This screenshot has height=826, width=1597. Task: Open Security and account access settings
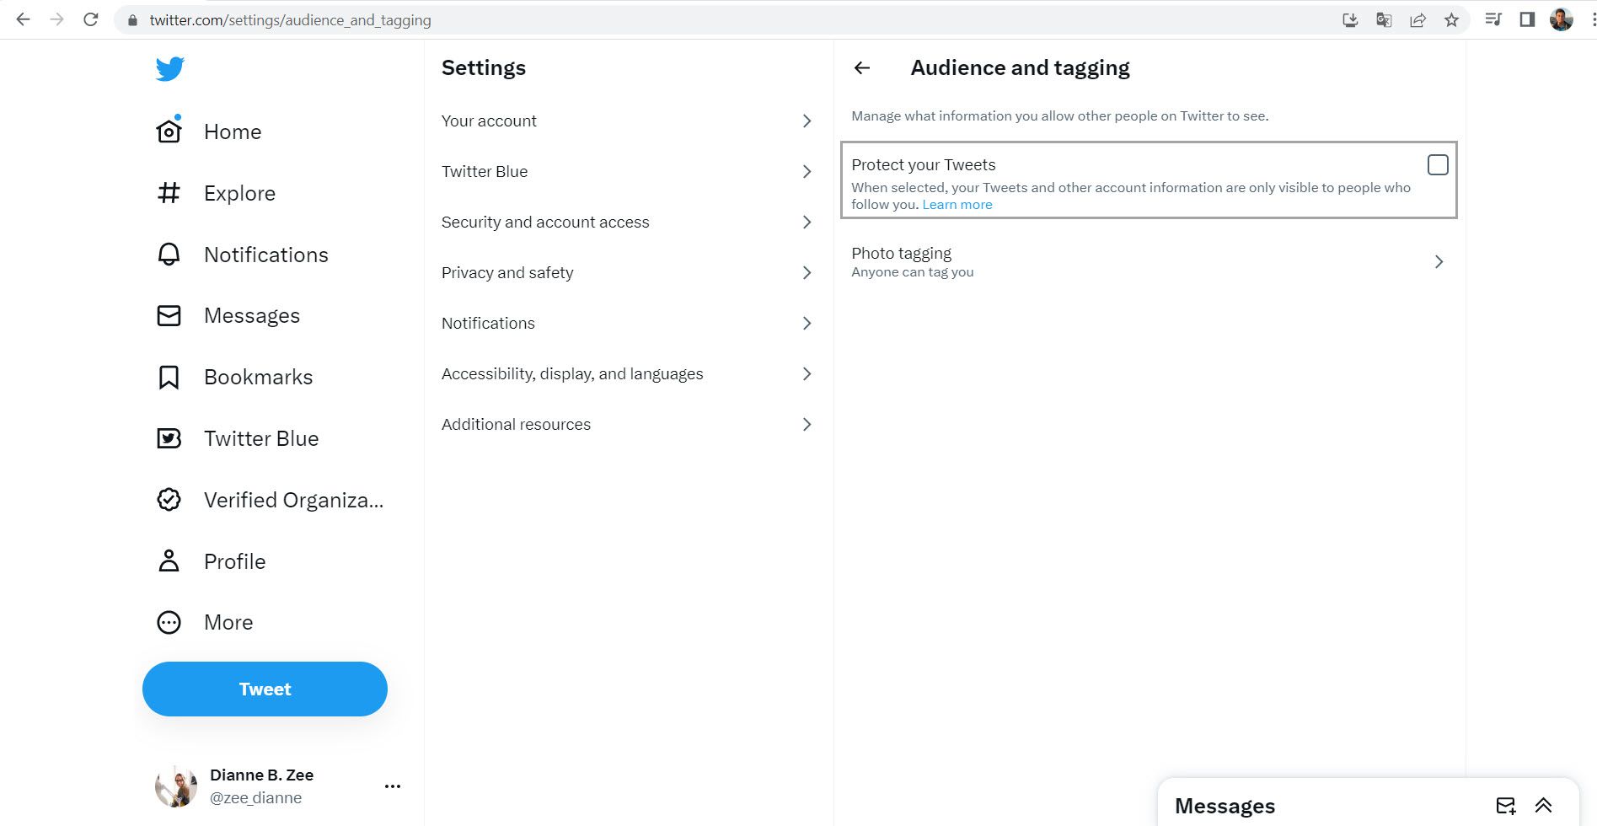pyautogui.click(x=544, y=222)
